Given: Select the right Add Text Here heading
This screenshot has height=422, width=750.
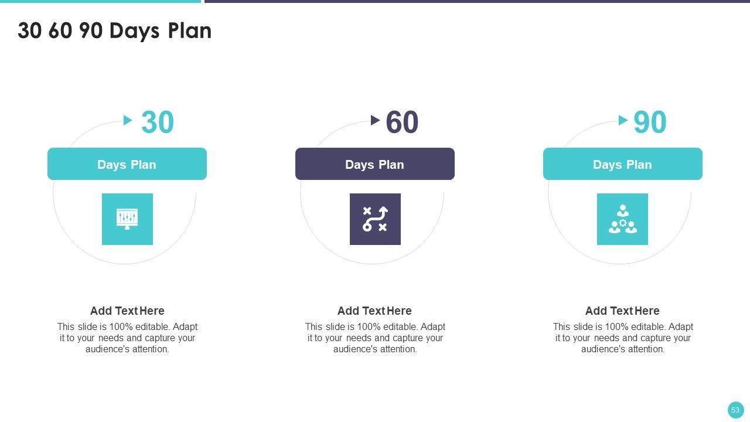Looking at the screenshot, I should coord(622,311).
